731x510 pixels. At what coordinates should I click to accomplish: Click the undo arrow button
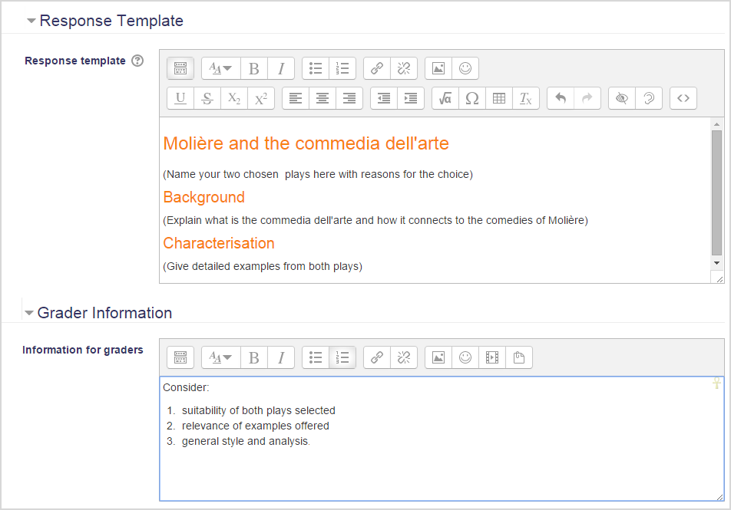[x=561, y=98]
